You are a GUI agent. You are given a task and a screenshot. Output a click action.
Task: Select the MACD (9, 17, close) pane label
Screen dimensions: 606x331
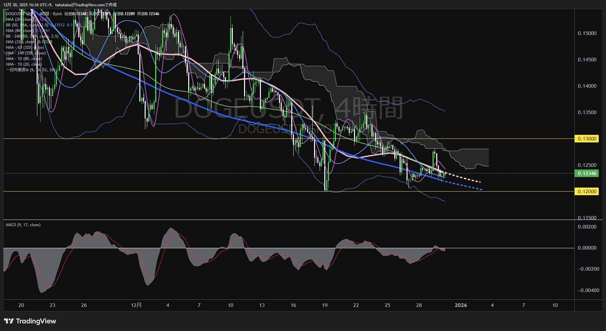pyautogui.click(x=23, y=225)
